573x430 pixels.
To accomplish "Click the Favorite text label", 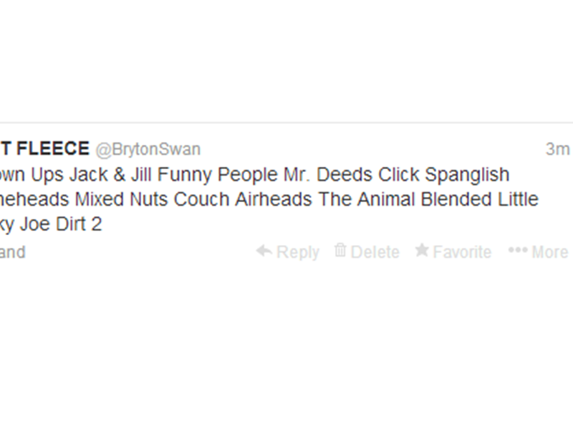I will pos(461,252).
